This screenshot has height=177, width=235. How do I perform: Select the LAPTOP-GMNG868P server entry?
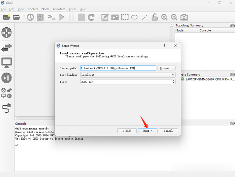(208, 79)
